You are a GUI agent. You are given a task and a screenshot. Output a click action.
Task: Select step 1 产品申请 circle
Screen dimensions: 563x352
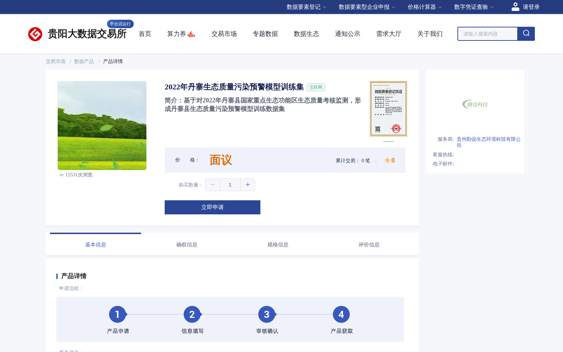[x=118, y=314]
